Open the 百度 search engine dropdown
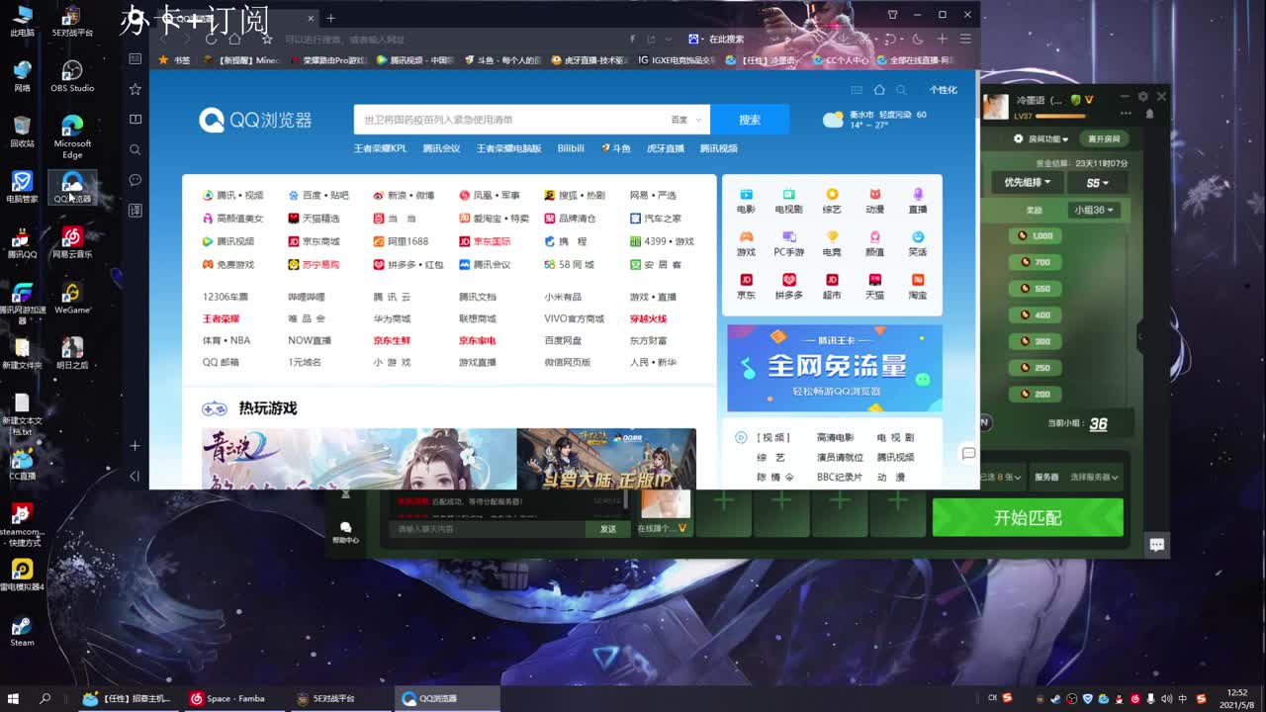 pos(686,120)
